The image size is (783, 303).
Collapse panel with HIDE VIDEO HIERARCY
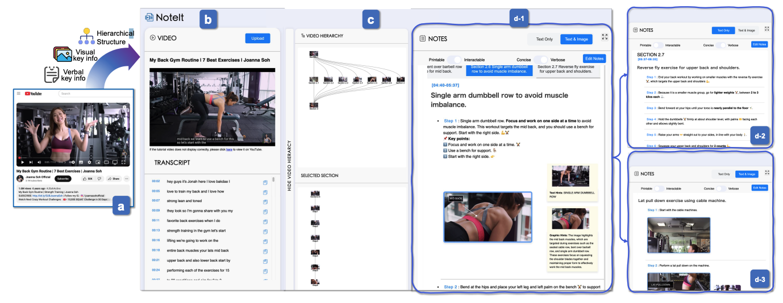(289, 166)
